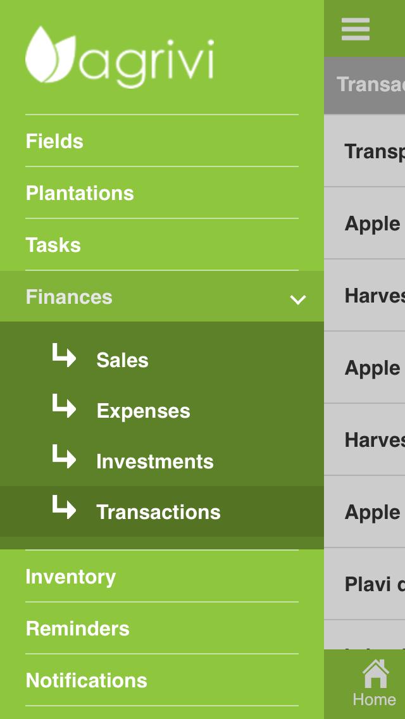
Task: Go to Reminders section
Action: pos(77,628)
